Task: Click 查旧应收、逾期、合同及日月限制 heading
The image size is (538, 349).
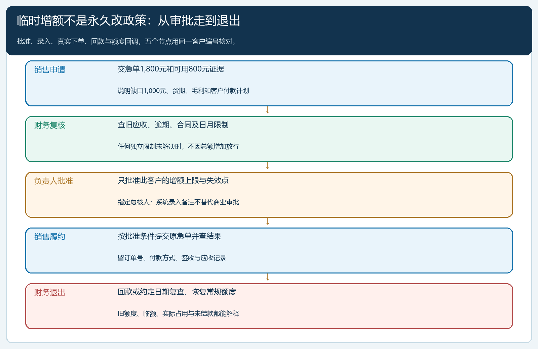Action: point(173,124)
